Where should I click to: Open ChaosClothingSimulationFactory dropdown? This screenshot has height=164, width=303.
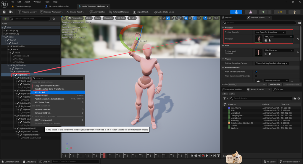[x=272, y=63]
